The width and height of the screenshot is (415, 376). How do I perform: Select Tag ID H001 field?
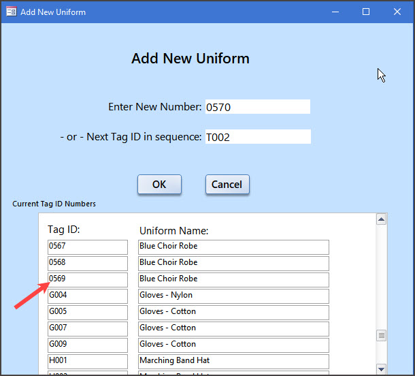[x=88, y=361]
